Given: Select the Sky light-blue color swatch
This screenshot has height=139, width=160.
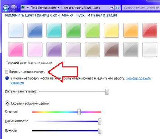Looking at the screenshot, I should tap(16, 30).
